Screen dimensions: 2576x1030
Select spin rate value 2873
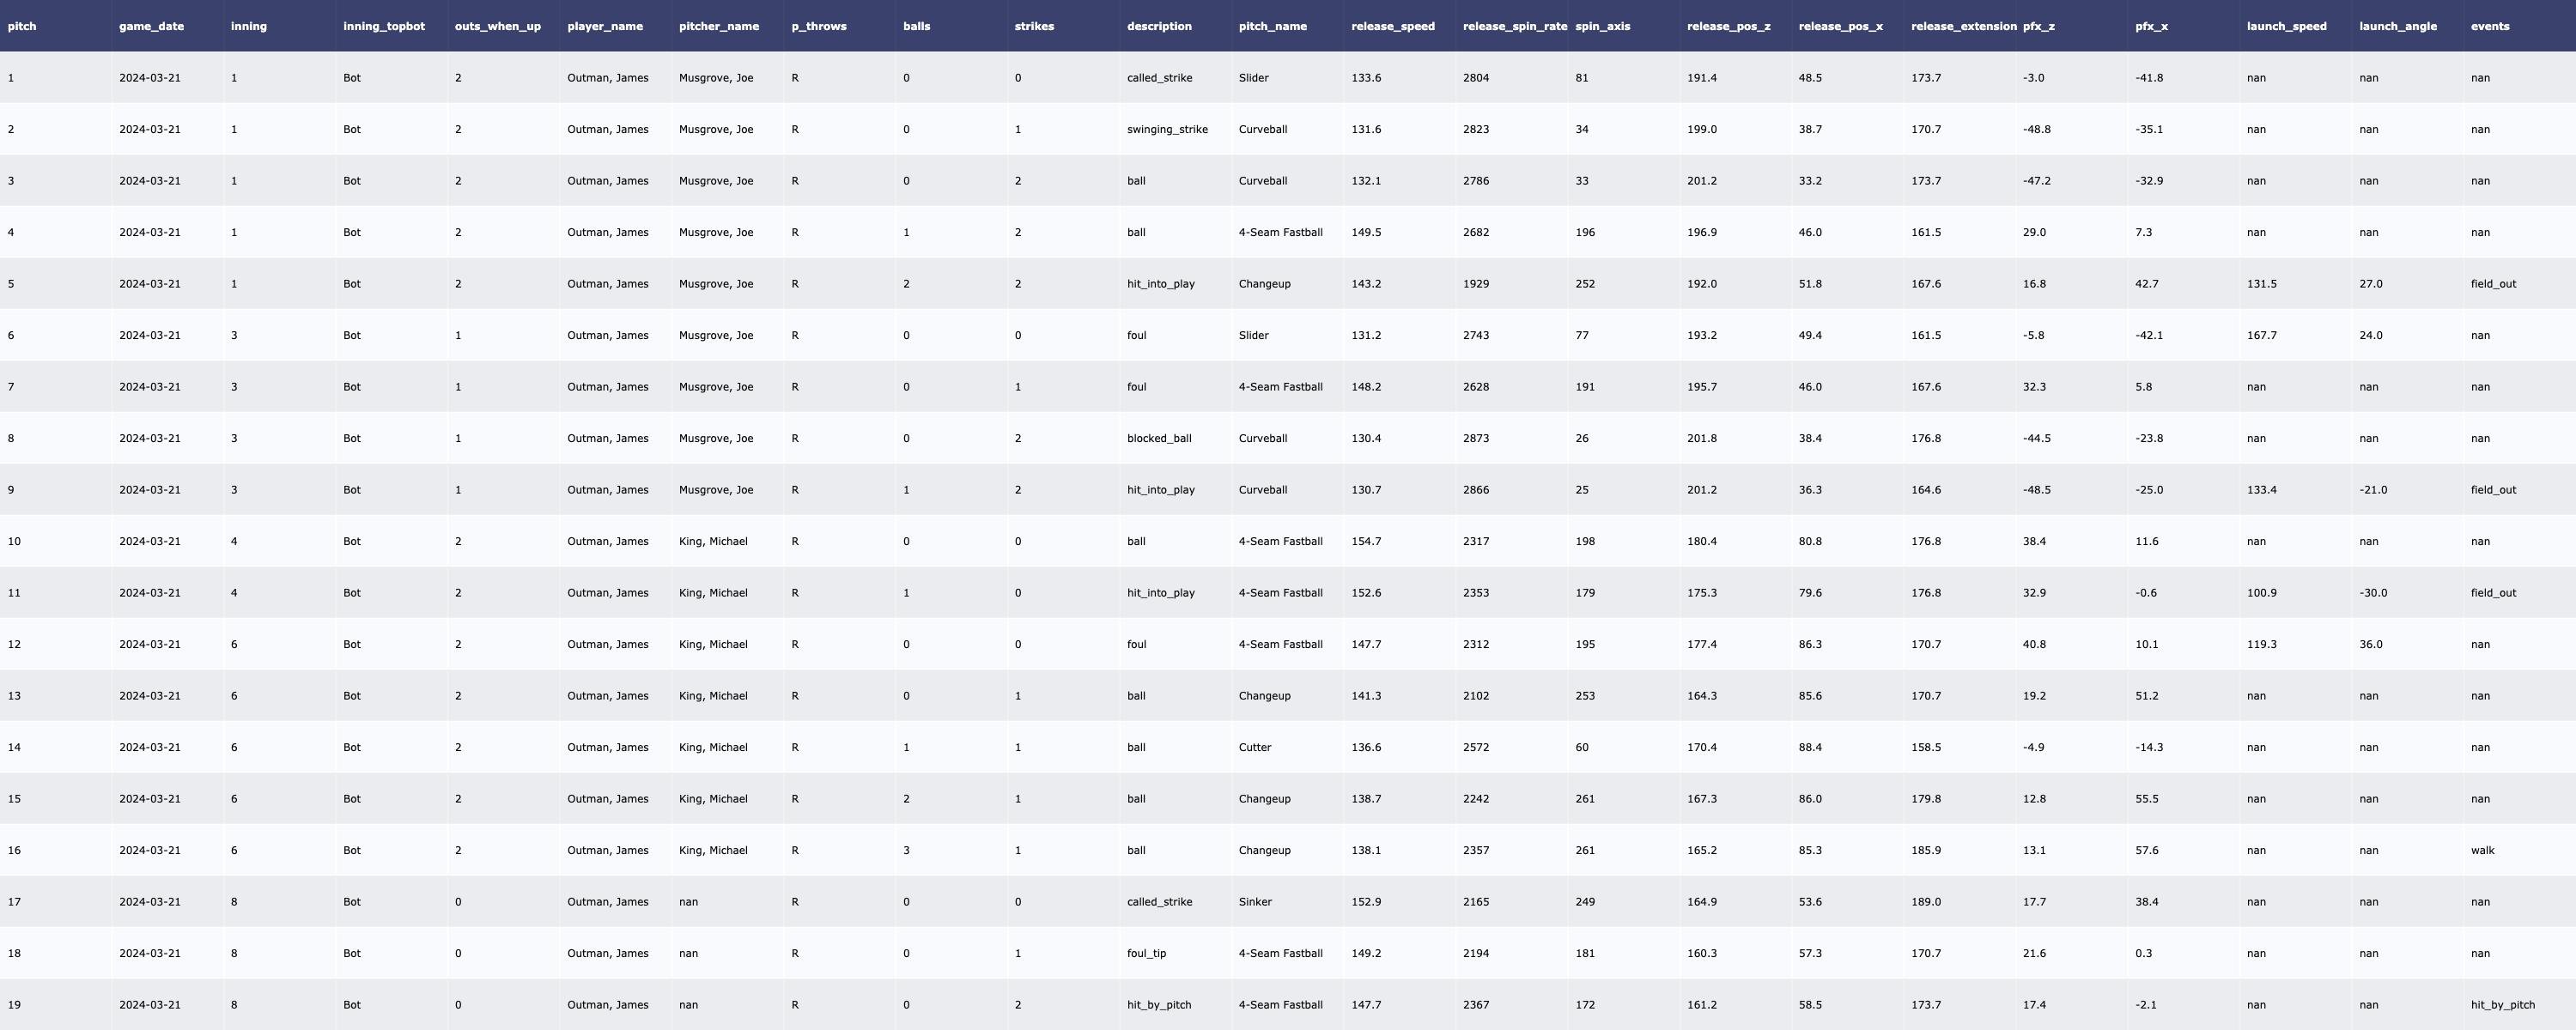[1475, 438]
